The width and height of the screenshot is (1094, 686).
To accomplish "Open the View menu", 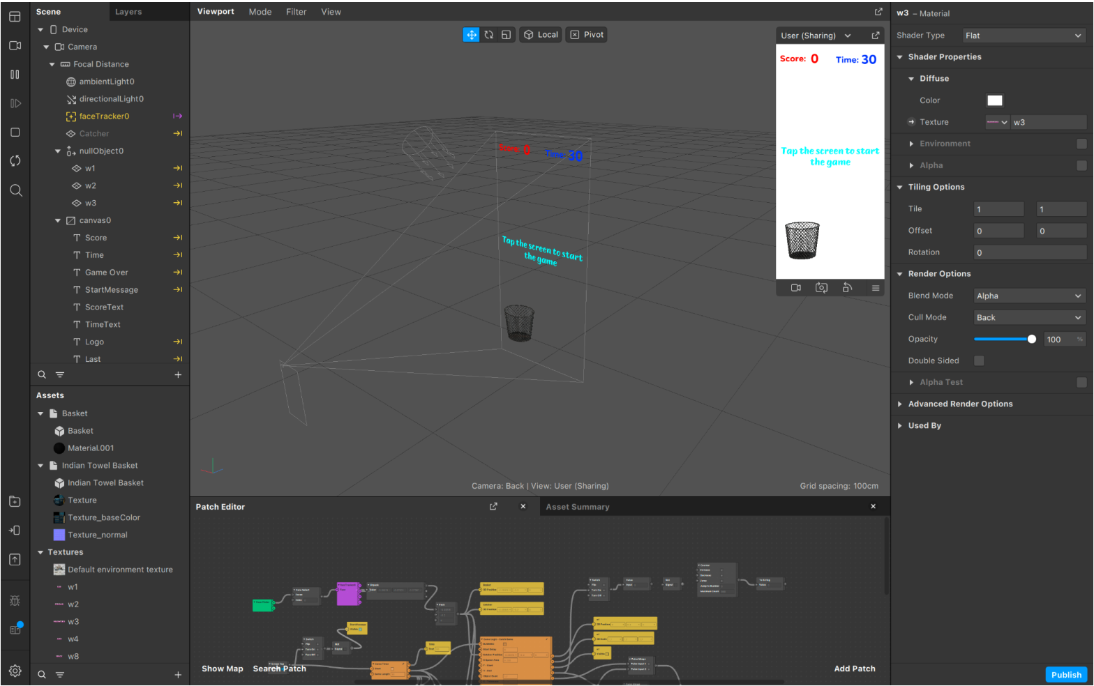I will [x=331, y=12].
